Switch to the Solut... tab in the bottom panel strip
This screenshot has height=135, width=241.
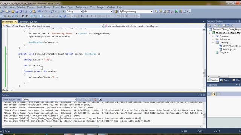point(213,80)
